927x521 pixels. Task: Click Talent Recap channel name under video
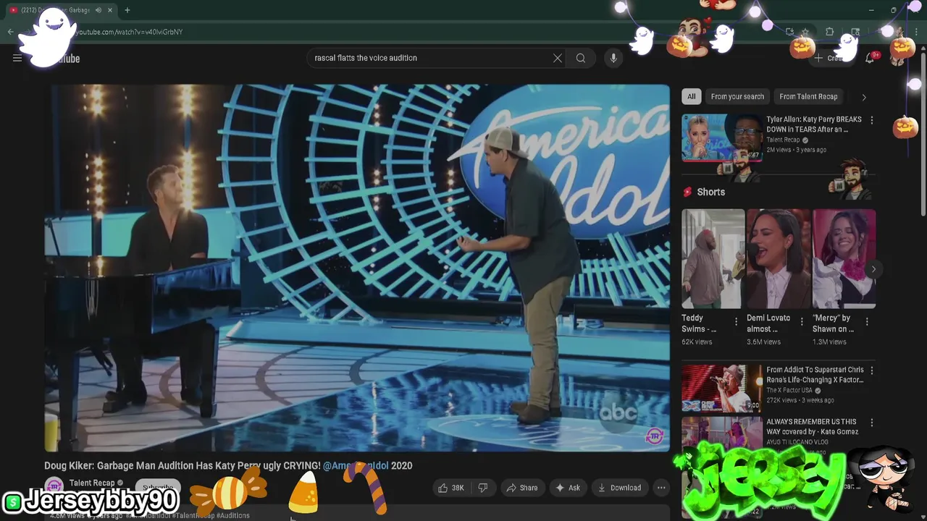click(92, 483)
